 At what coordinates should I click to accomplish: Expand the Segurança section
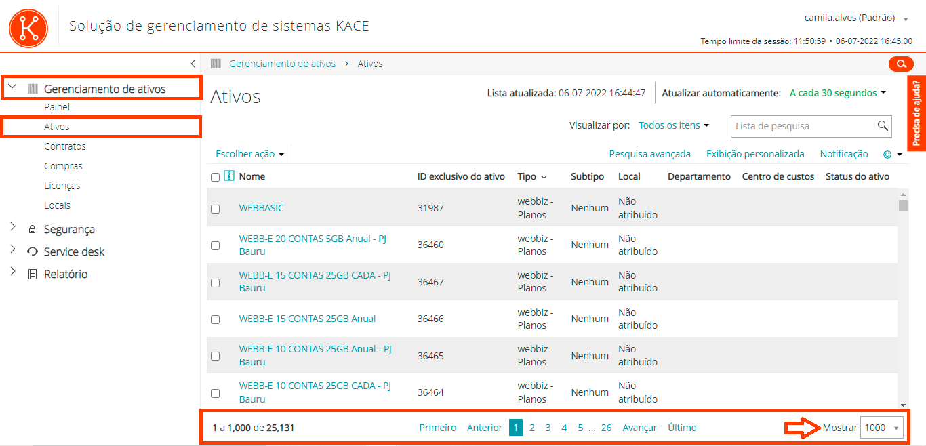pyautogui.click(x=12, y=228)
